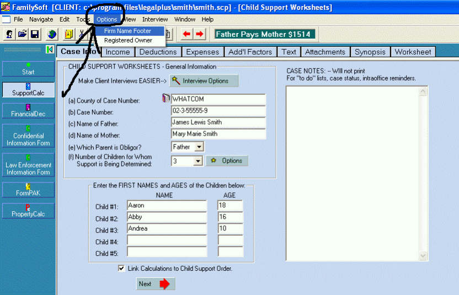Click the red right arrow icon
Viewport: 459px width, 295px height.
point(199,34)
